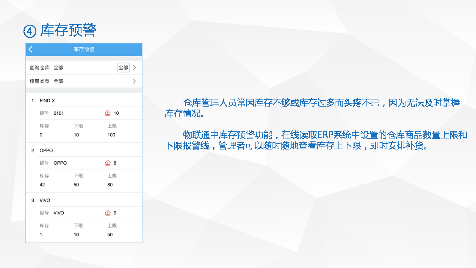Click FIND-X upper limit value 100
Viewport: 476px width, 268px height.
tap(111, 135)
